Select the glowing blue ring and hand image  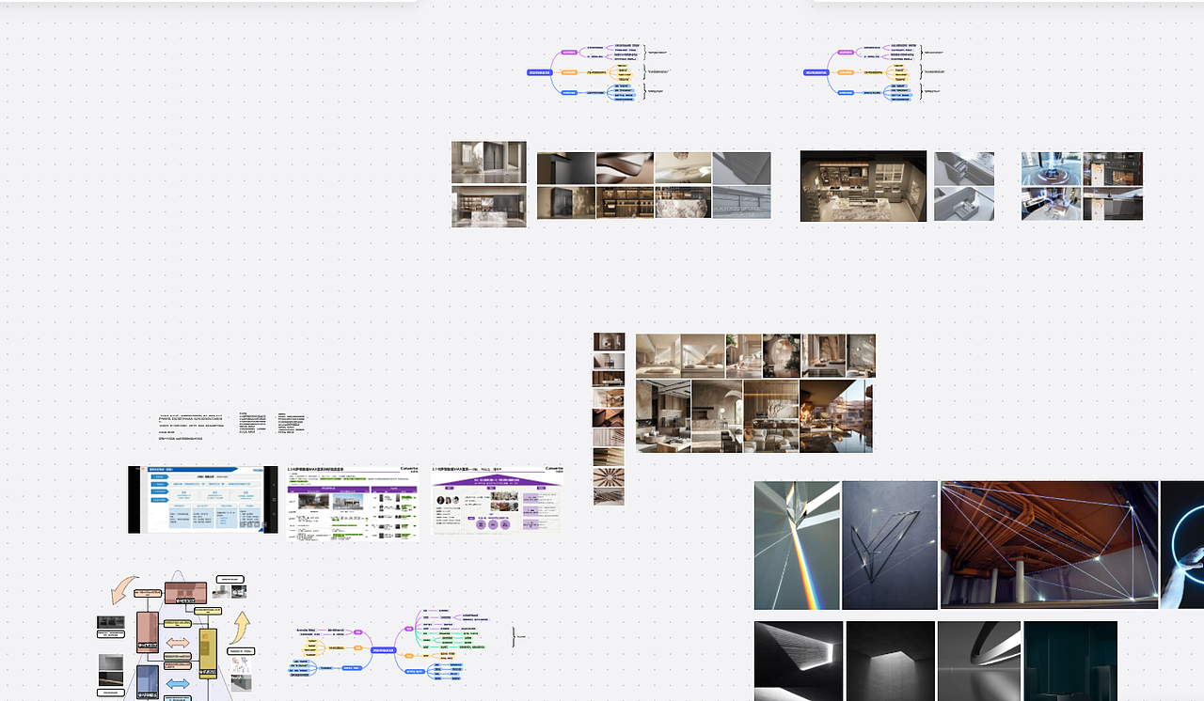pyautogui.click(x=1182, y=545)
